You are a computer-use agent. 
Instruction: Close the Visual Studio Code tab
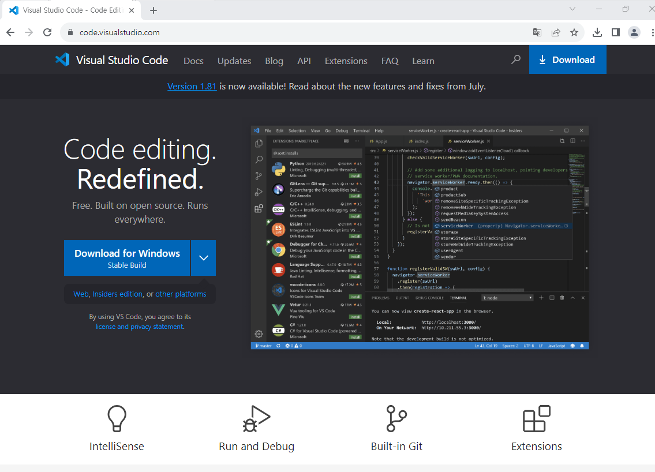point(132,10)
